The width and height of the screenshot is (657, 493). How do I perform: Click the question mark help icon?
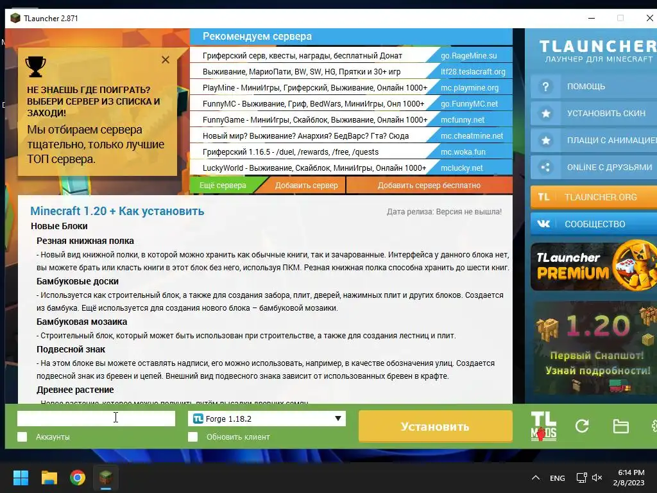(x=545, y=87)
